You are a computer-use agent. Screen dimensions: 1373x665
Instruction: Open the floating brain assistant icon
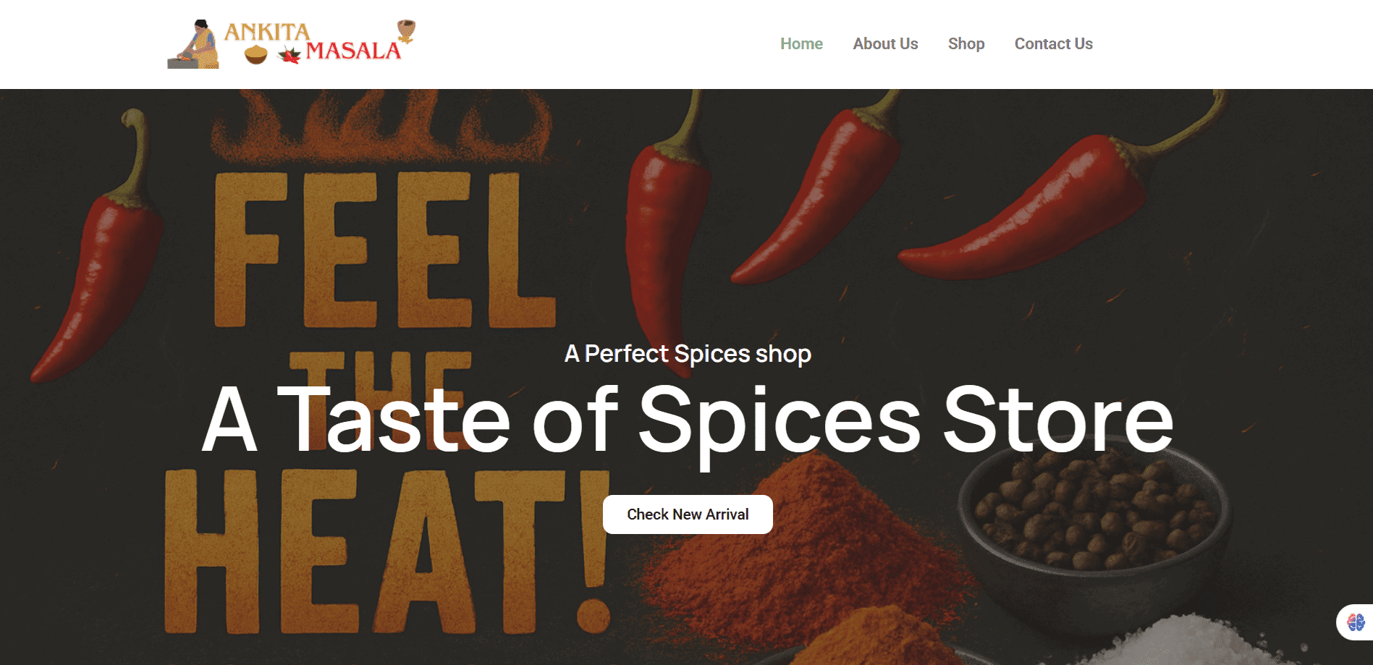point(1356,622)
